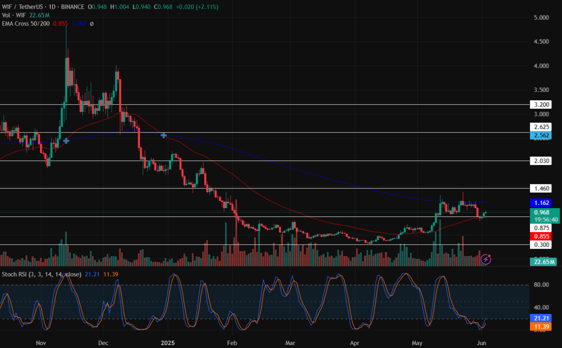Click the Jun label on time axis

(x=482, y=343)
